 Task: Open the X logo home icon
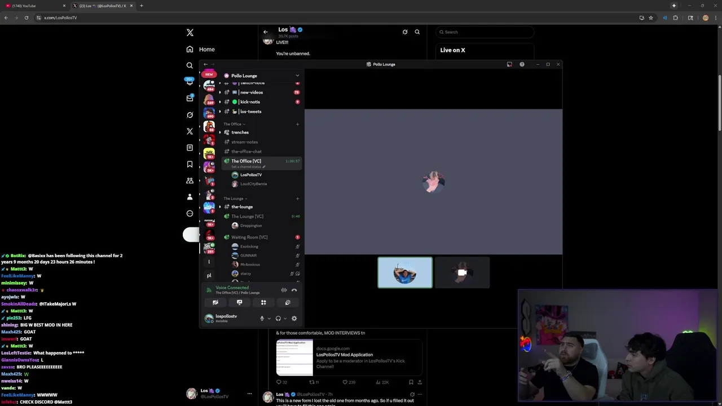click(x=190, y=33)
